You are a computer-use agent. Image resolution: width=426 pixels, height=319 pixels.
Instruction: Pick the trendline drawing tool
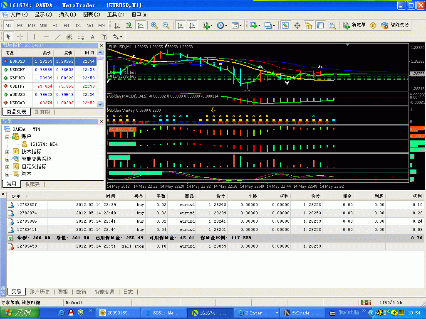[x=58, y=37]
